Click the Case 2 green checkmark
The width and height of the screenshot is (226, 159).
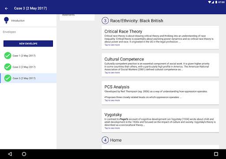click(8, 67)
